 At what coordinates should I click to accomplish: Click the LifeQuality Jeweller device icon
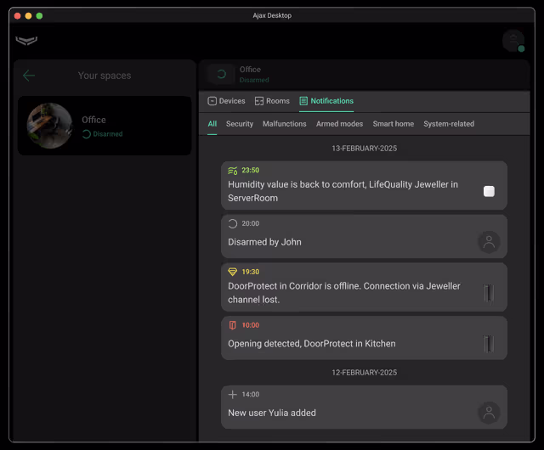tap(489, 191)
